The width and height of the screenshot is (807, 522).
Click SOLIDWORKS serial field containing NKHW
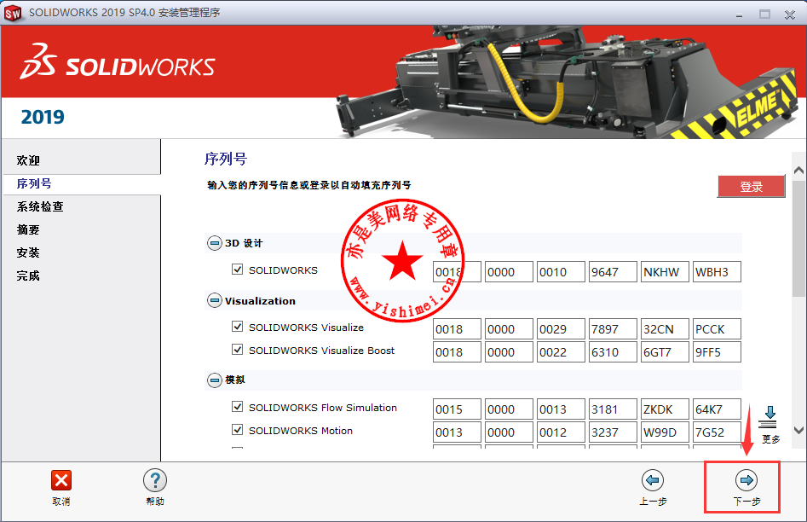pos(665,272)
